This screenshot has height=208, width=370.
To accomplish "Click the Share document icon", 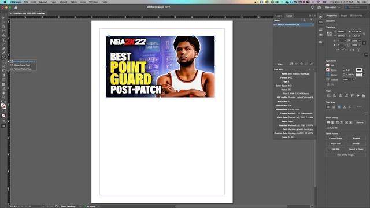I will [319, 8].
